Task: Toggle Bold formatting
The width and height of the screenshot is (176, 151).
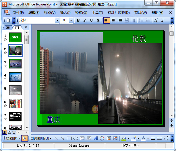Action: point(78,20)
